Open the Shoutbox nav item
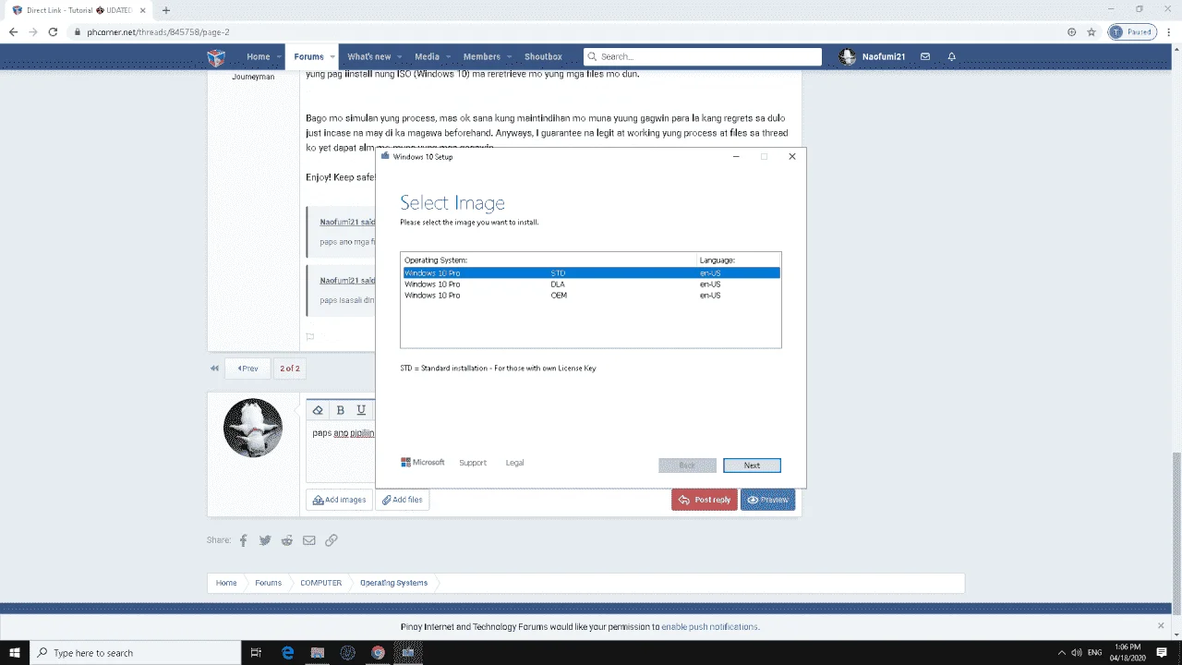The image size is (1182, 665). point(543,57)
